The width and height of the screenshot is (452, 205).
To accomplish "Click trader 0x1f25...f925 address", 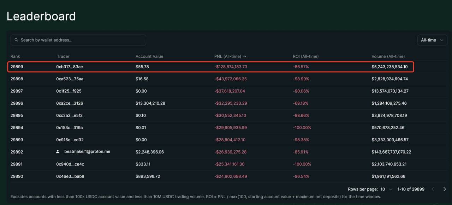I will pos(69,91).
